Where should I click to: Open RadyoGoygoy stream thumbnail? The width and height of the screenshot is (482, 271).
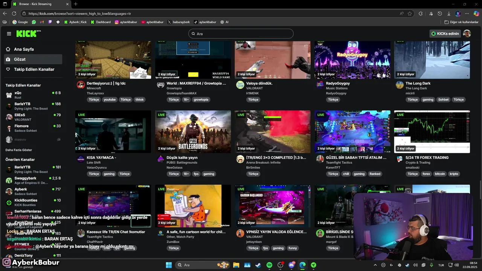[352, 60]
